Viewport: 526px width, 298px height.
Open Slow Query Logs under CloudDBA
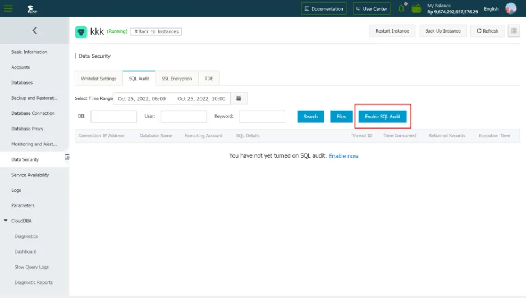pos(31,267)
